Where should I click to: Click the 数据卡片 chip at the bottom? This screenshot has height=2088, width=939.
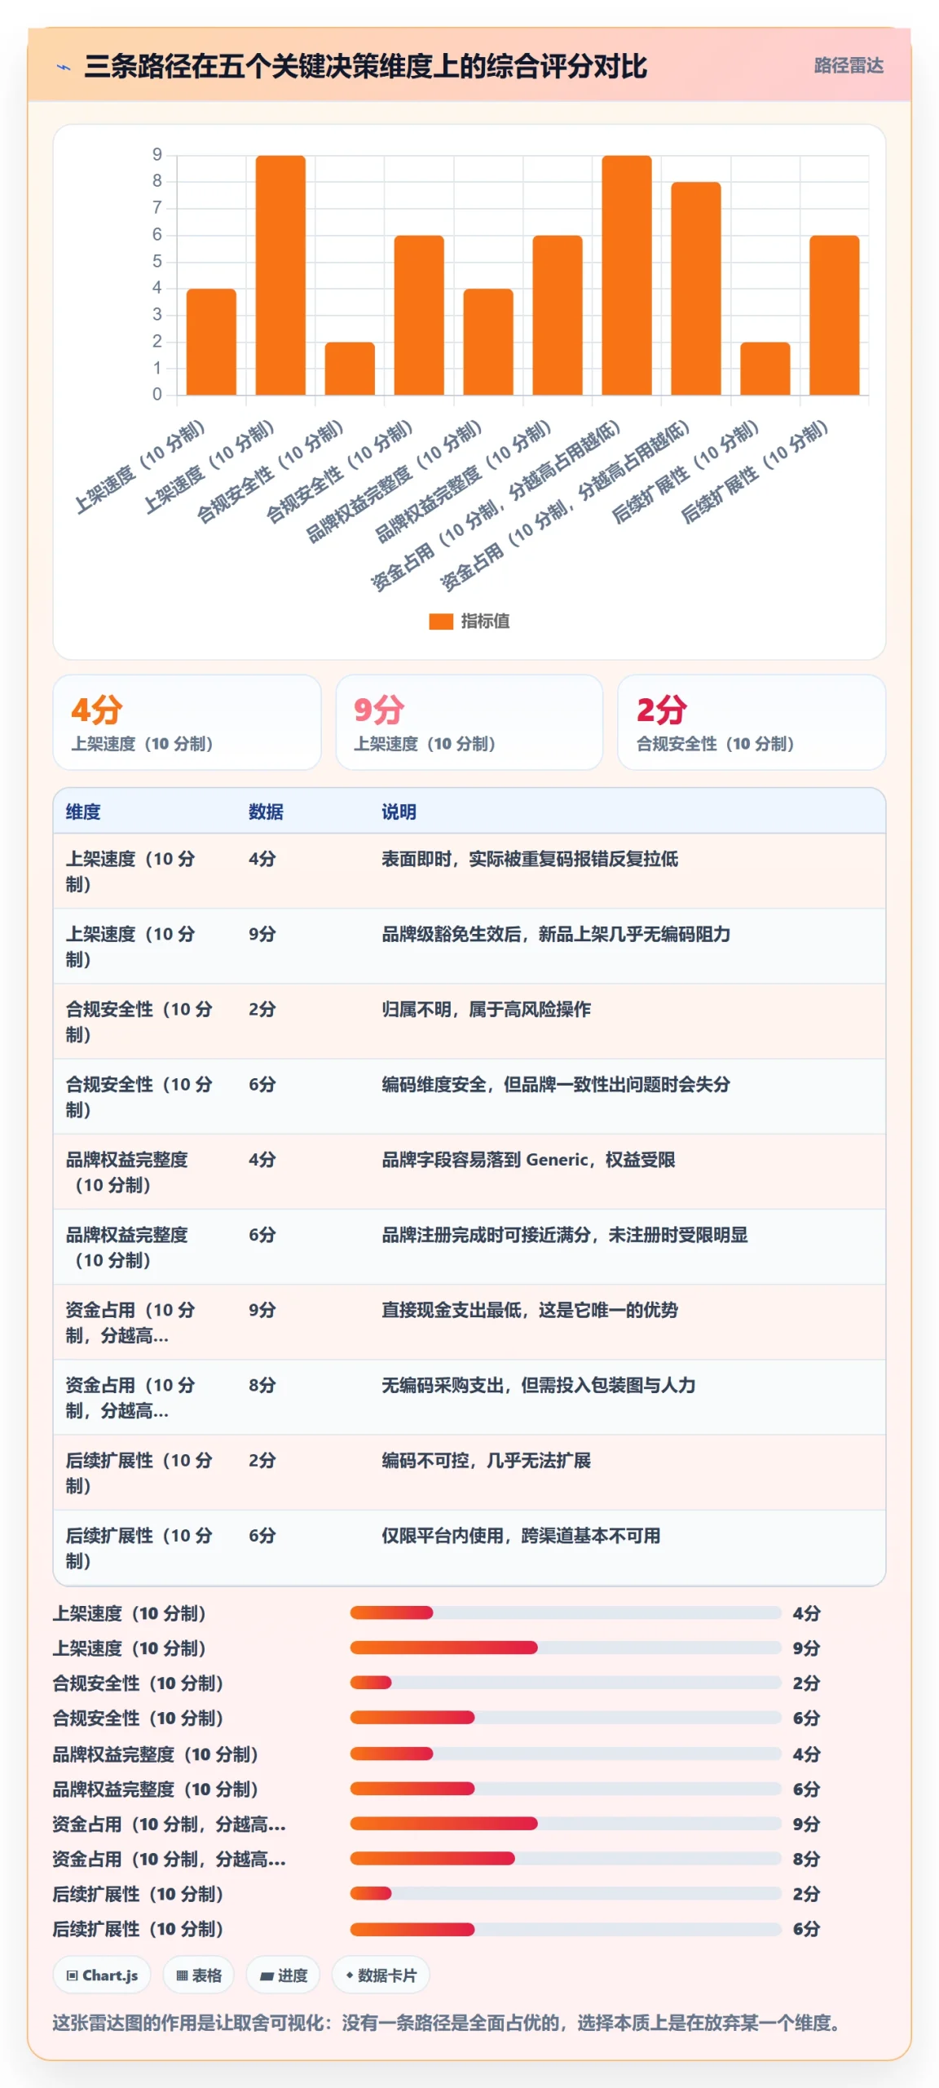pyautogui.click(x=381, y=1975)
